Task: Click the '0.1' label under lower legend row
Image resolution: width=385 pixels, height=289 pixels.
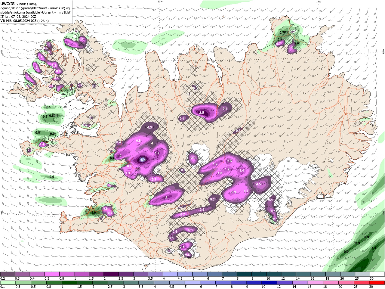Action: pyautogui.click(x=2, y=287)
